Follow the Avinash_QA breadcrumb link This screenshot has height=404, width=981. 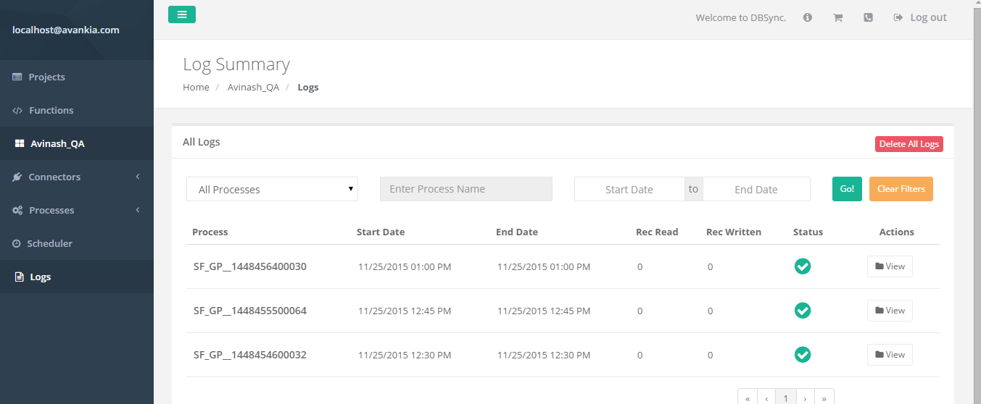pyautogui.click(x=253, y=87)
